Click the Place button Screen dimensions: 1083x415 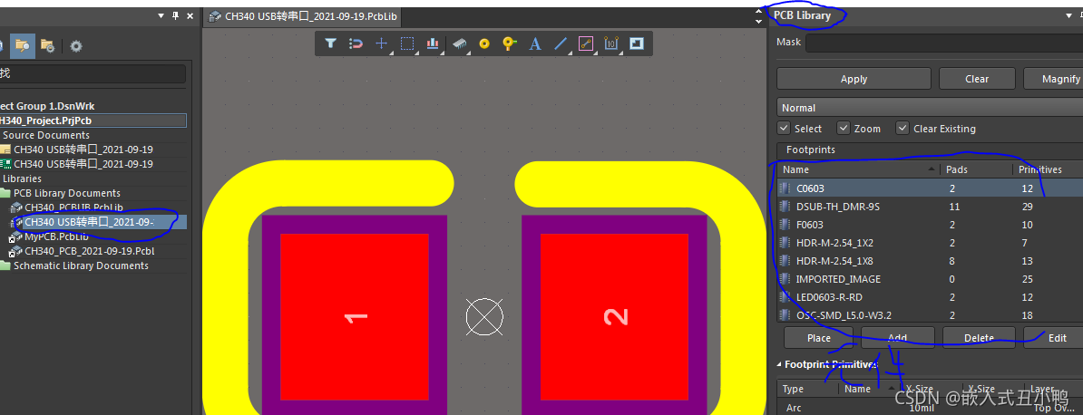tap(819, 338)
